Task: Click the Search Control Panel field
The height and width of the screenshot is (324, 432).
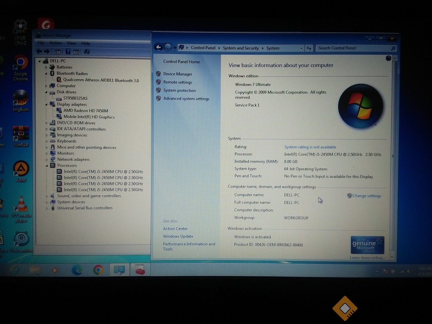Action: [356, 48]
